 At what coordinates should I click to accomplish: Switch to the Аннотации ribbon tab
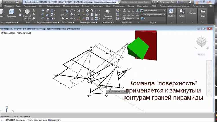(x=98, y=6)
